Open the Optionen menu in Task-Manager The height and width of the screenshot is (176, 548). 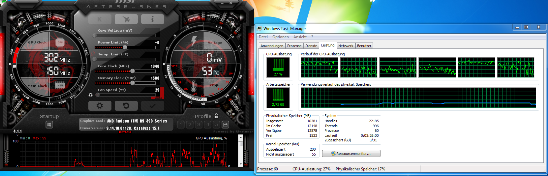(281, 37)
